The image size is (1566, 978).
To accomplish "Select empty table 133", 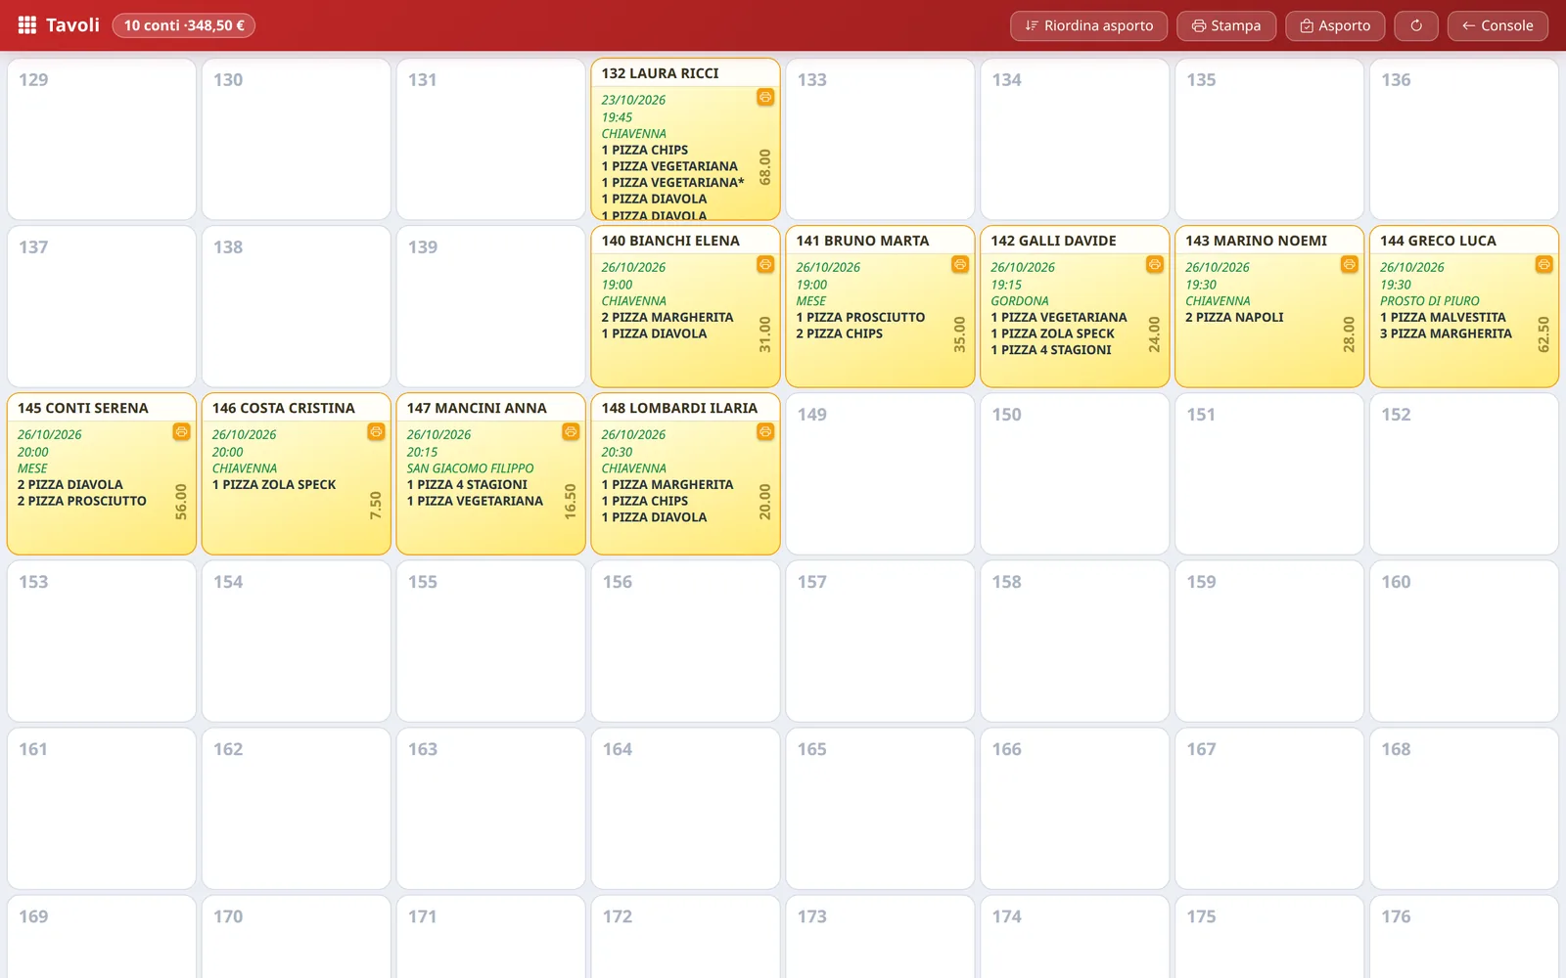I will [x=880, y=139].
